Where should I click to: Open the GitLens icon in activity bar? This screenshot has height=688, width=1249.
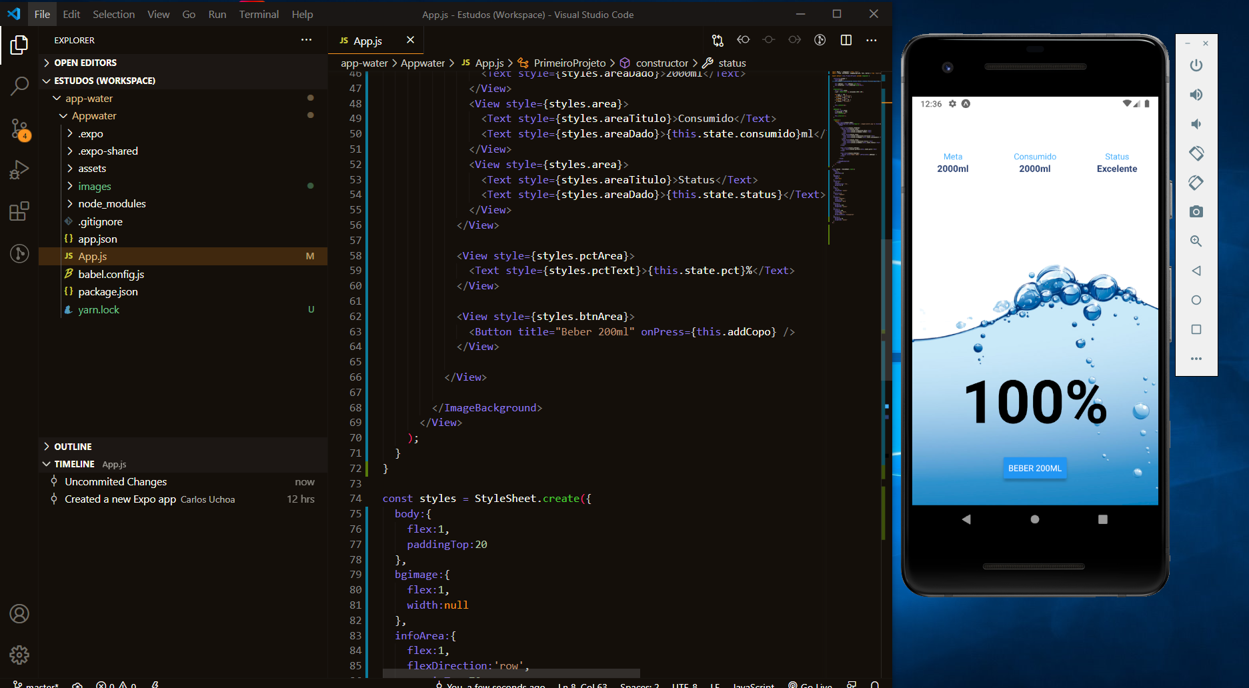click(19, 253)
